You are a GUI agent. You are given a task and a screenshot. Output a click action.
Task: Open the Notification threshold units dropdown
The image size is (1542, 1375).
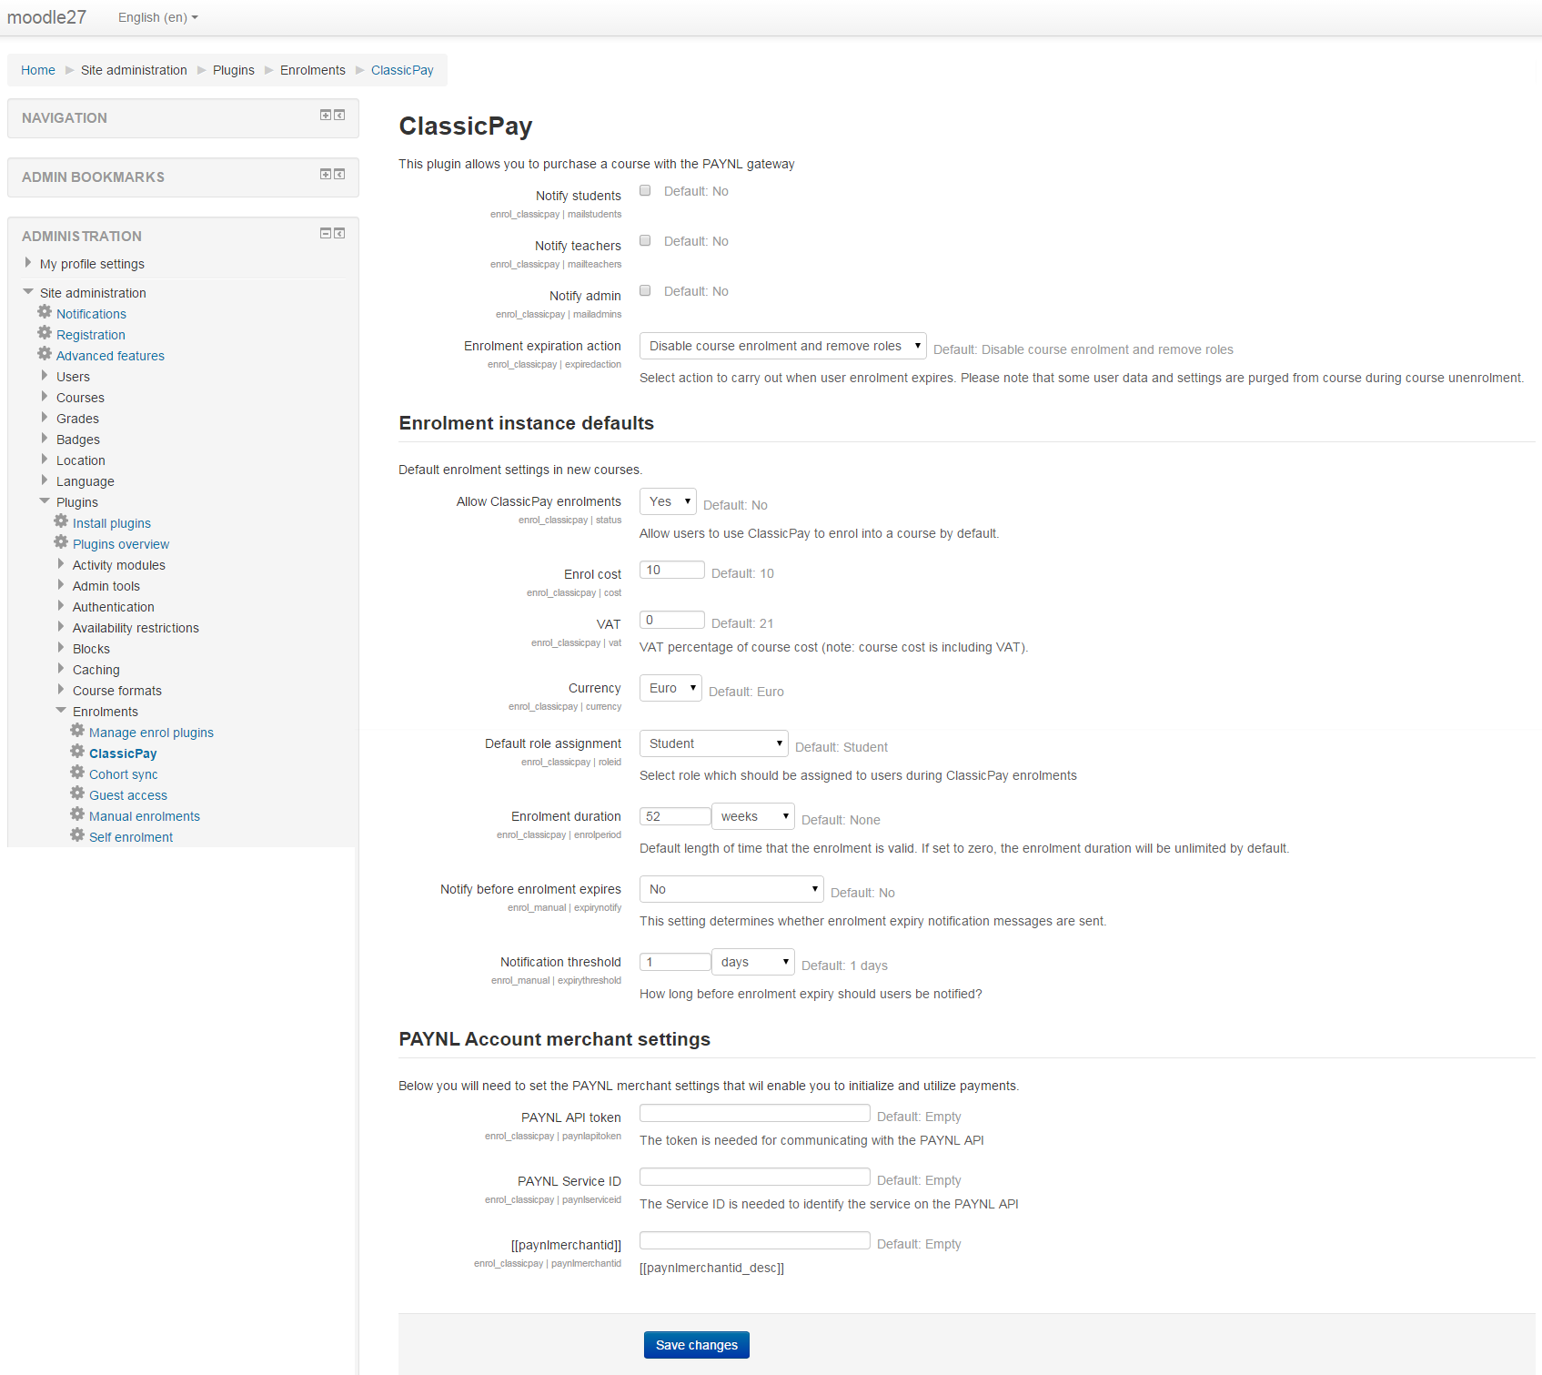pyautogui.click(x=752, y=963)
